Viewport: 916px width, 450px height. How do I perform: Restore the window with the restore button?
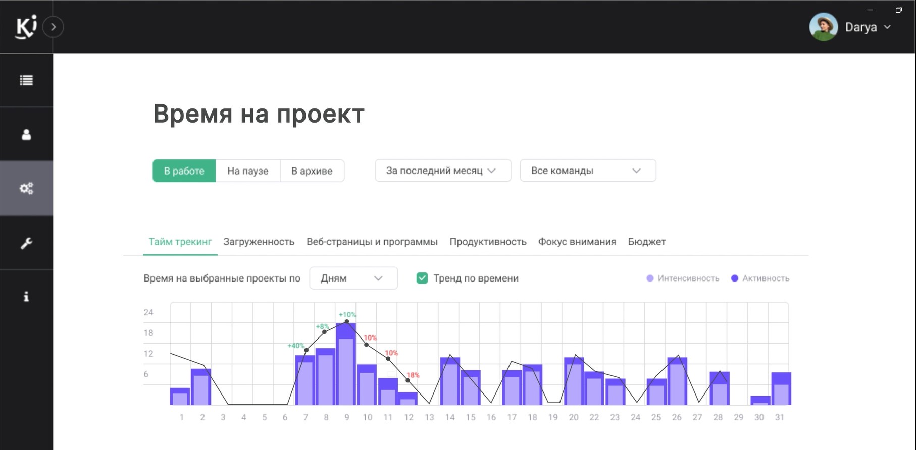(x=898, y=10)
